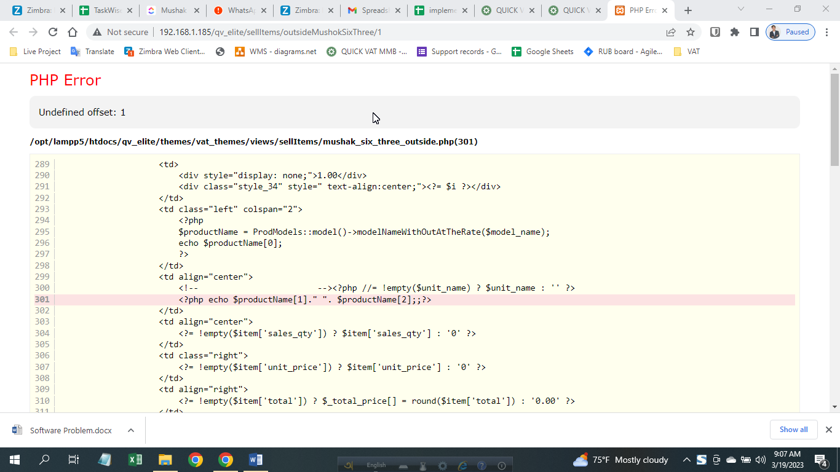Image resolution: width=840 pixels, height=472 pixels.
Task: Open Excel from the taskbar
Action: tap(135, 460)
